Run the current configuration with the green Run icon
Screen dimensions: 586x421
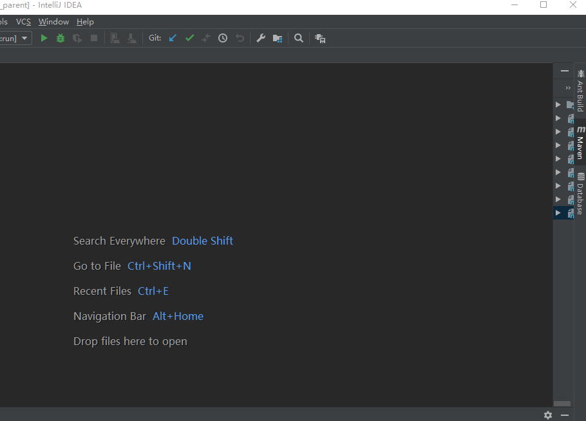(43, 38)
